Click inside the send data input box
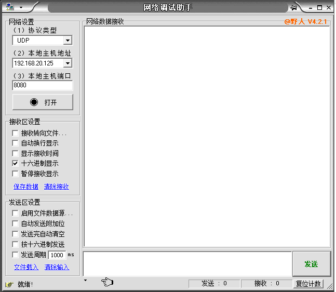Image resolution: width=336 pixels, height=292 pixels. [x=187, y=264]
